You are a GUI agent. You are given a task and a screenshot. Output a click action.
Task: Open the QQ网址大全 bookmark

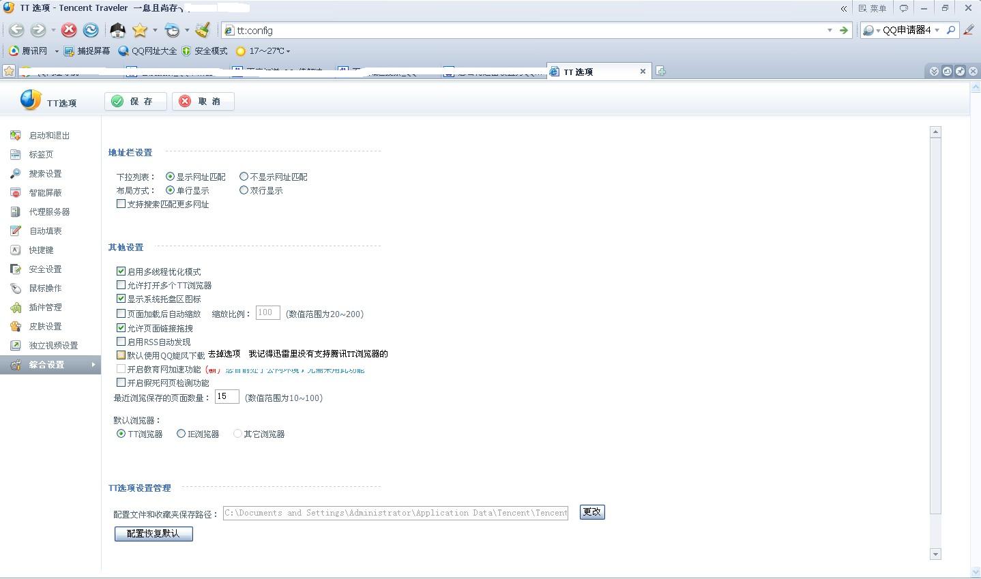pos(147,51)
